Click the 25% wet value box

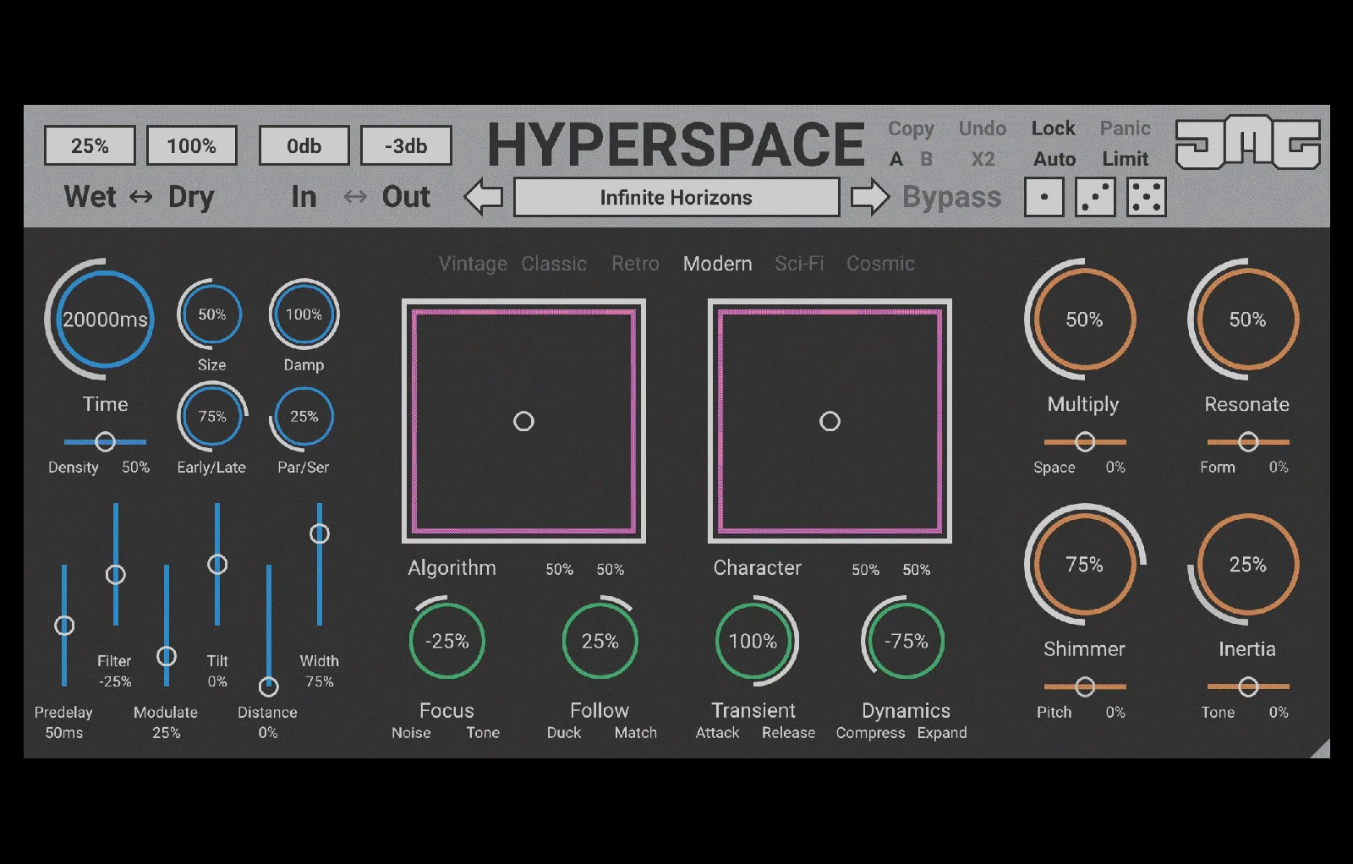(x=90, y=146)
